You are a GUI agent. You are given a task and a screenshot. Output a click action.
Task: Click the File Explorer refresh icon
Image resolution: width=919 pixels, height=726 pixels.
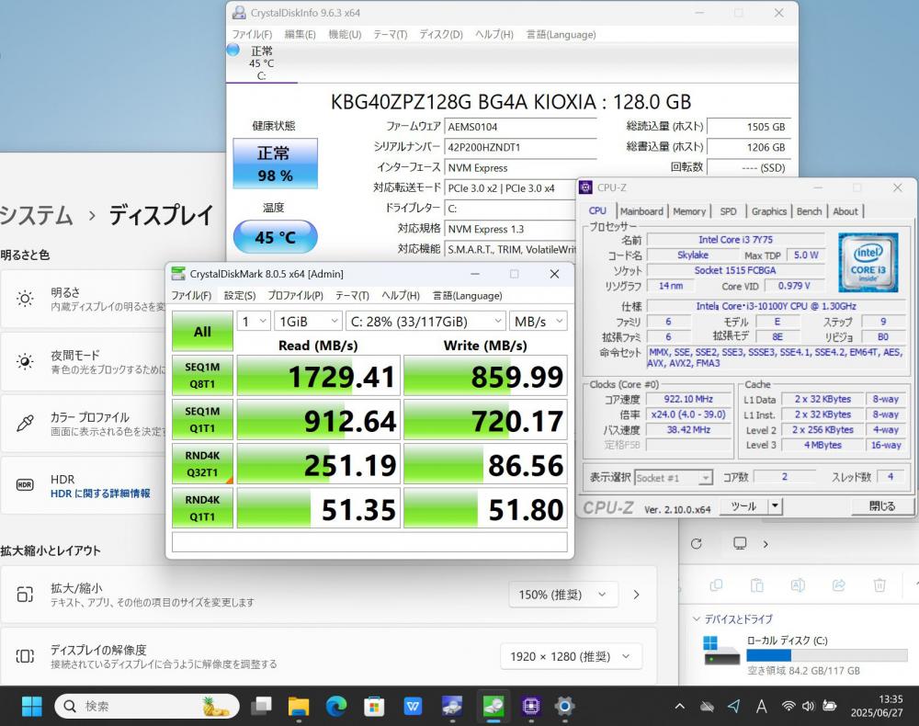[x=697, y=544]
